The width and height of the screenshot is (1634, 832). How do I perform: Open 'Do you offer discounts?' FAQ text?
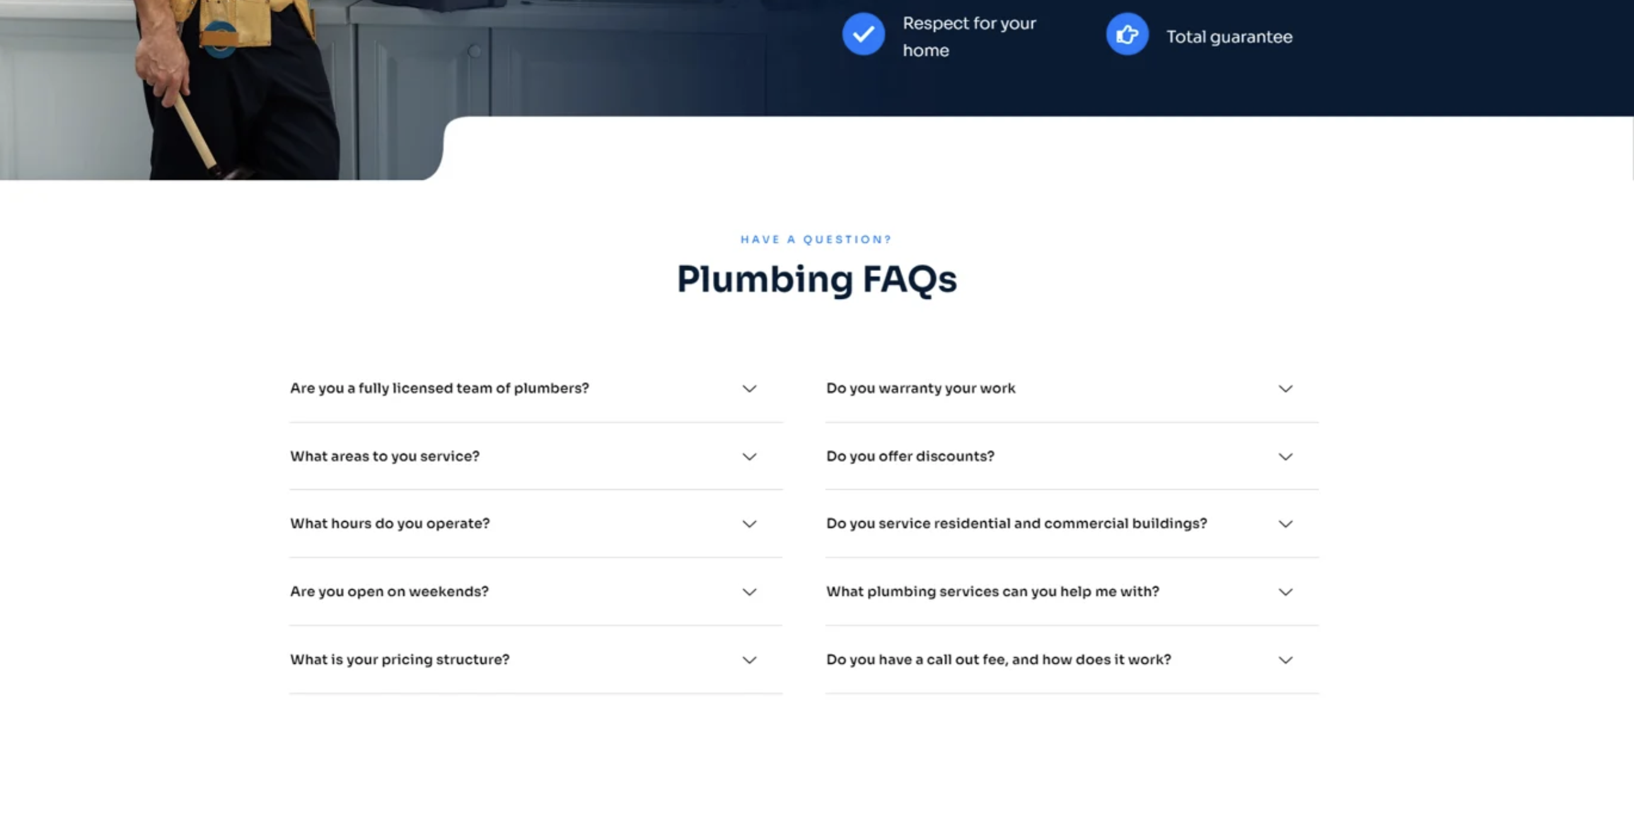point(910,456)
